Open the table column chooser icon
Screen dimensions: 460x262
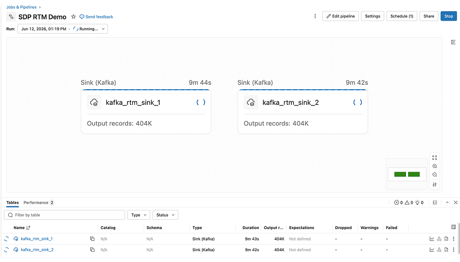click(x=454, y=227)
